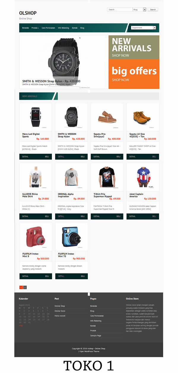Open the Produk submenu in navigation
The width and height of the screenshot is (178, 373).
click(35, 28)
